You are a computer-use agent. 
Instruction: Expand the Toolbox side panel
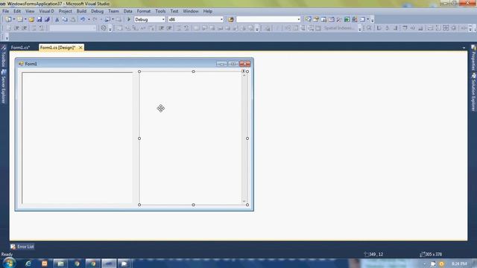[3, 57]
